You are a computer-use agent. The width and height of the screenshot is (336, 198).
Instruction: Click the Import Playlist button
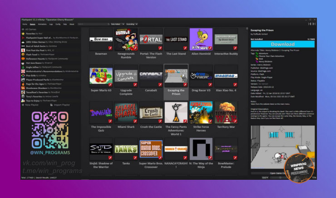click(x=60, y=105)
